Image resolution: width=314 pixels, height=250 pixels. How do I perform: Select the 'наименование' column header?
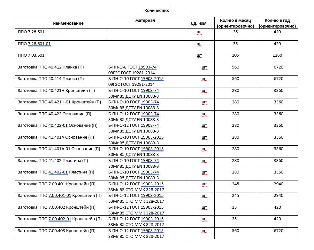click(68, 23)
